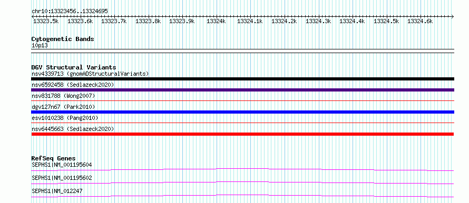469x203 pixels.
Task: Click the thin red nsv831788 line
Action: (242, 101)
